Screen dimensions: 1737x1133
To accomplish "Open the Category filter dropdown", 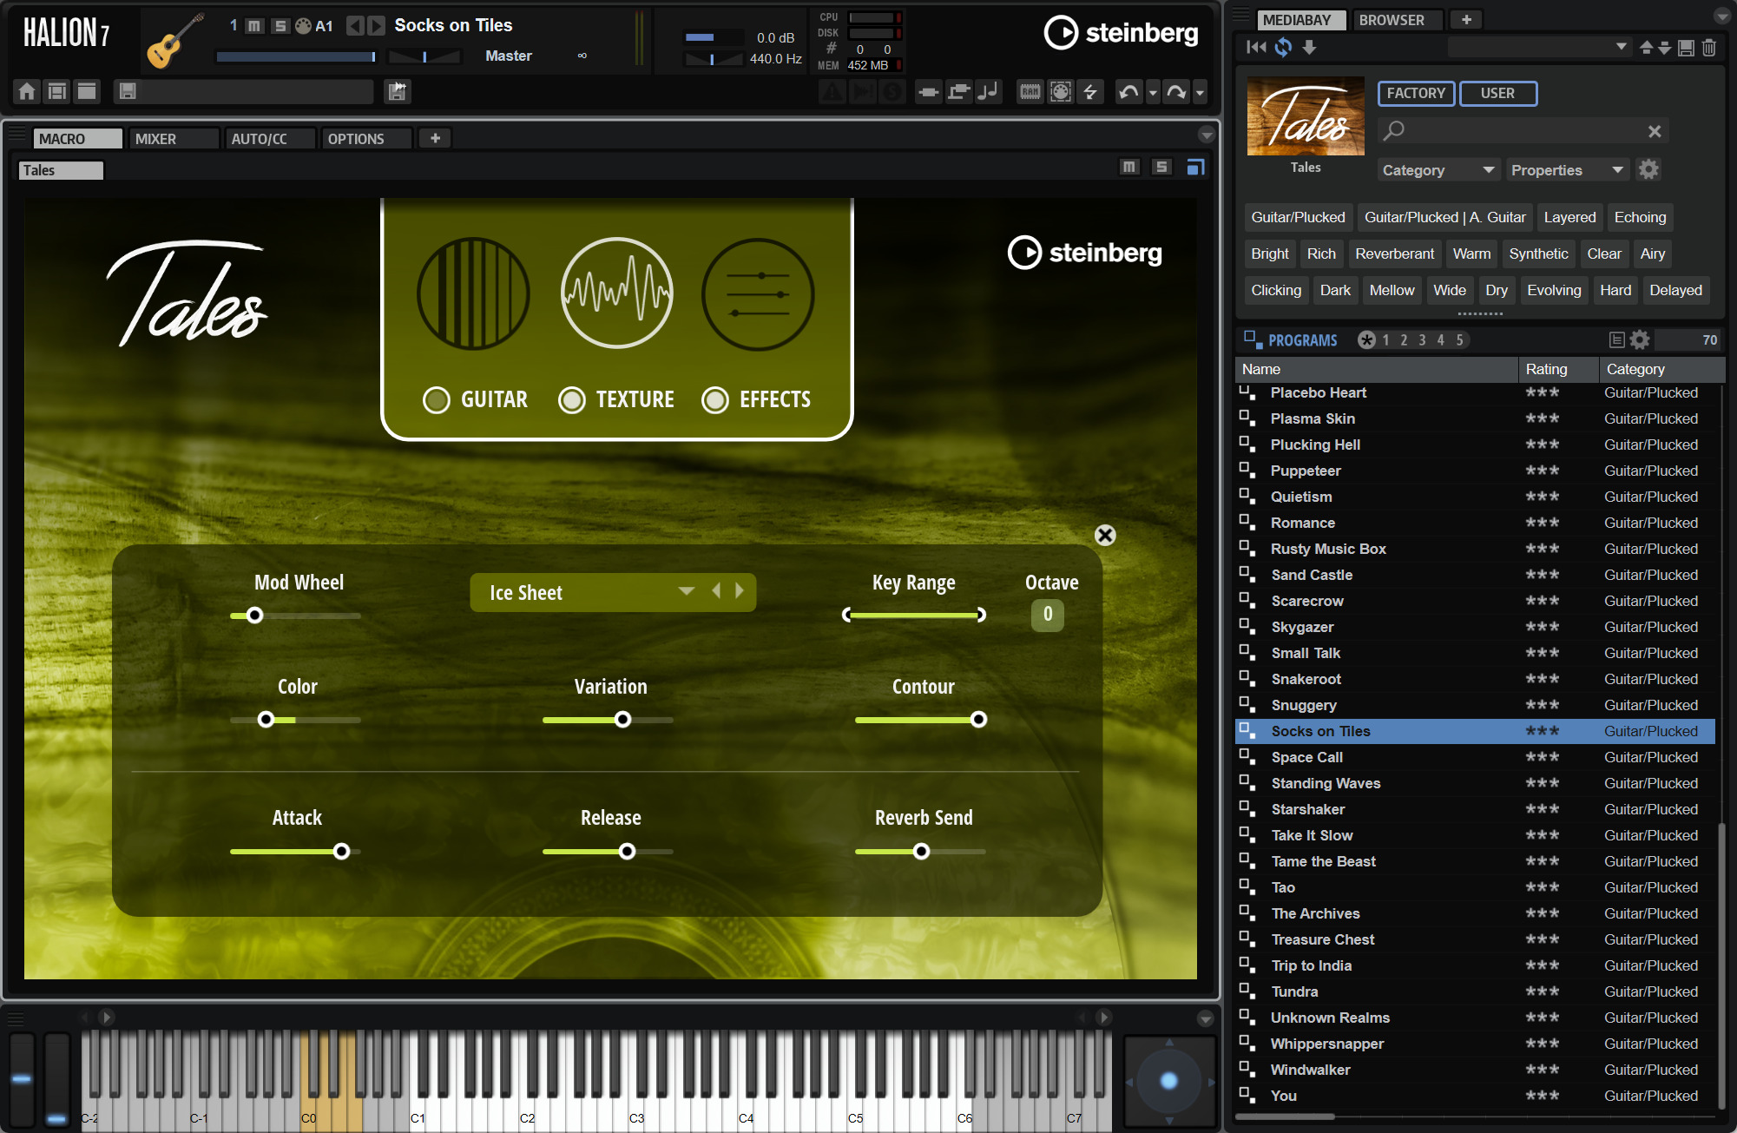I will point(1438,170).
